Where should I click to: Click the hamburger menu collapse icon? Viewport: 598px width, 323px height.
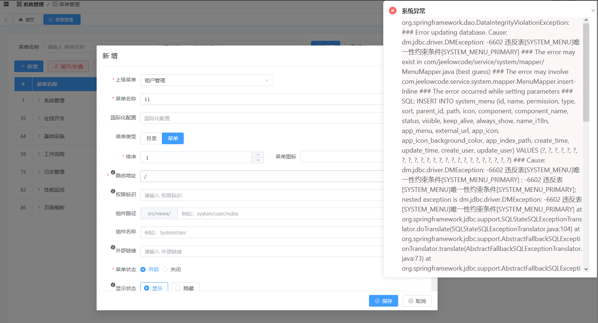6,4
